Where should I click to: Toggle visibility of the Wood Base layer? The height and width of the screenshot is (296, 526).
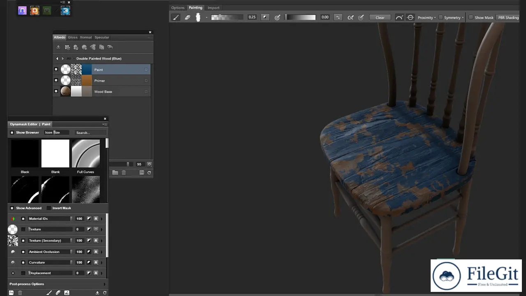point(56,92)
